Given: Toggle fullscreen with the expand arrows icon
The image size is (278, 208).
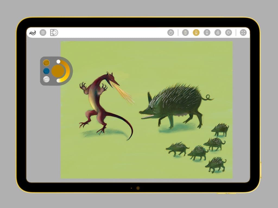Looking at the screenshot, I should (x=243, y=33).
